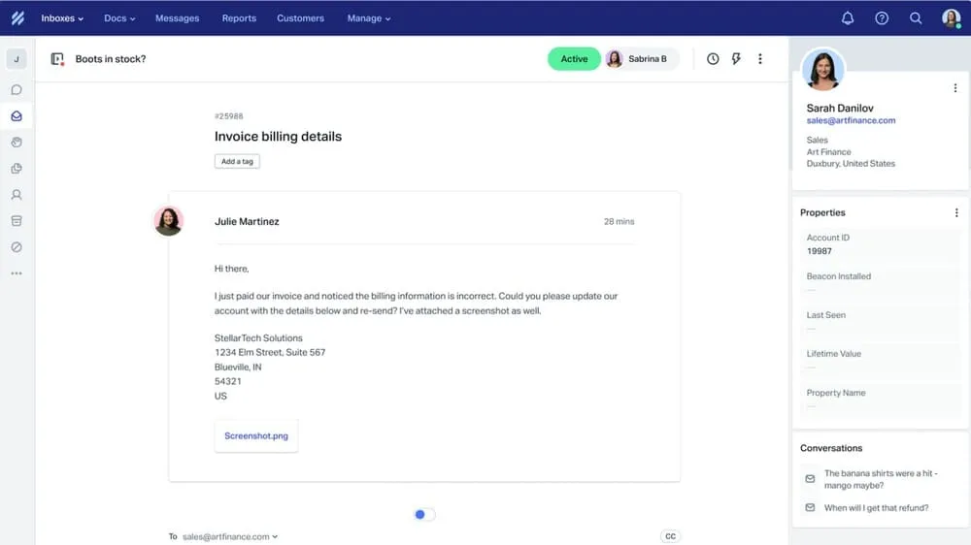Expand the Docs dropdown
Image resolution: width=971 pixels, height=545 pixels.
click(x=119, y=18)
